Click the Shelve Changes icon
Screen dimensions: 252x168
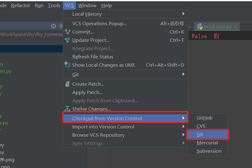point(67,108)
